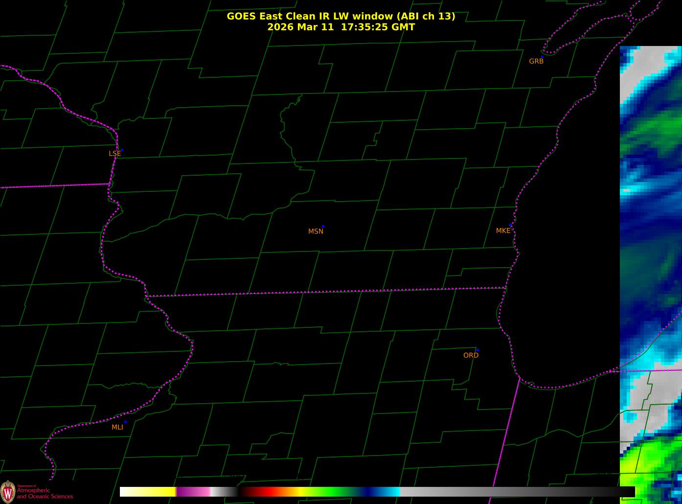
Task: Select the ORD station label
Action: tap(471, 355)
